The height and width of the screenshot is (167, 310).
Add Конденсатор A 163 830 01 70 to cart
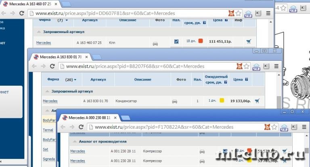coord(257,101)
